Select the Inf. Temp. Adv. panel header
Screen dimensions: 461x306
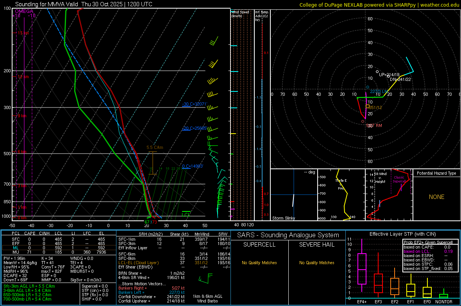tap(262, 16)
